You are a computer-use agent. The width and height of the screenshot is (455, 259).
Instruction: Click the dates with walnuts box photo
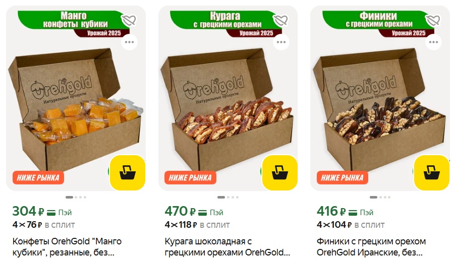[379, 110]
